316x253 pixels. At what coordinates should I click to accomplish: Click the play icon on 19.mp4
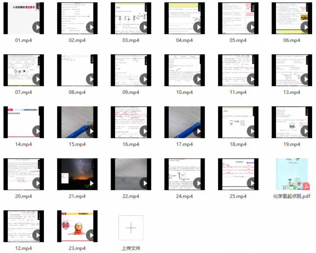click(305, 131)
